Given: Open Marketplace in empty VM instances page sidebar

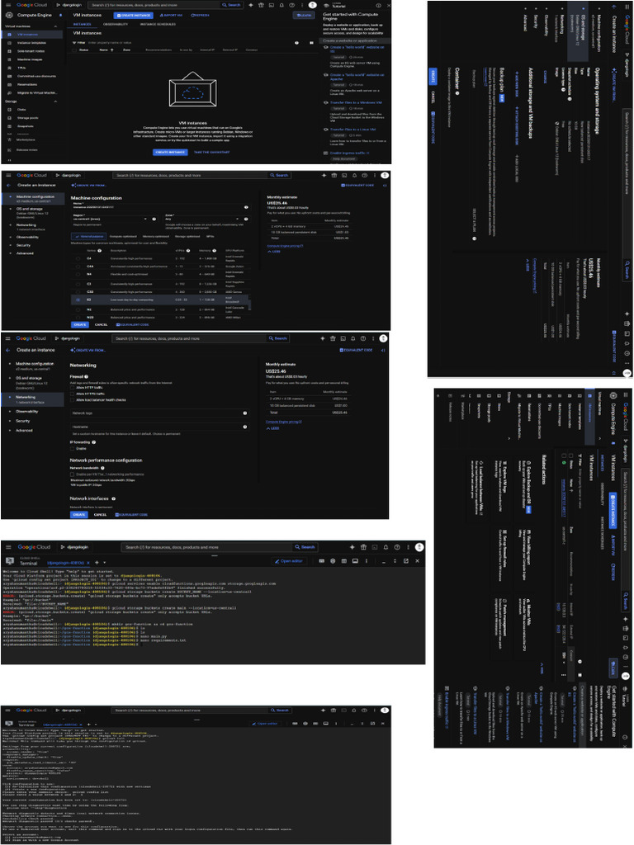Looking at the screenshot, I should pos(26,140).
